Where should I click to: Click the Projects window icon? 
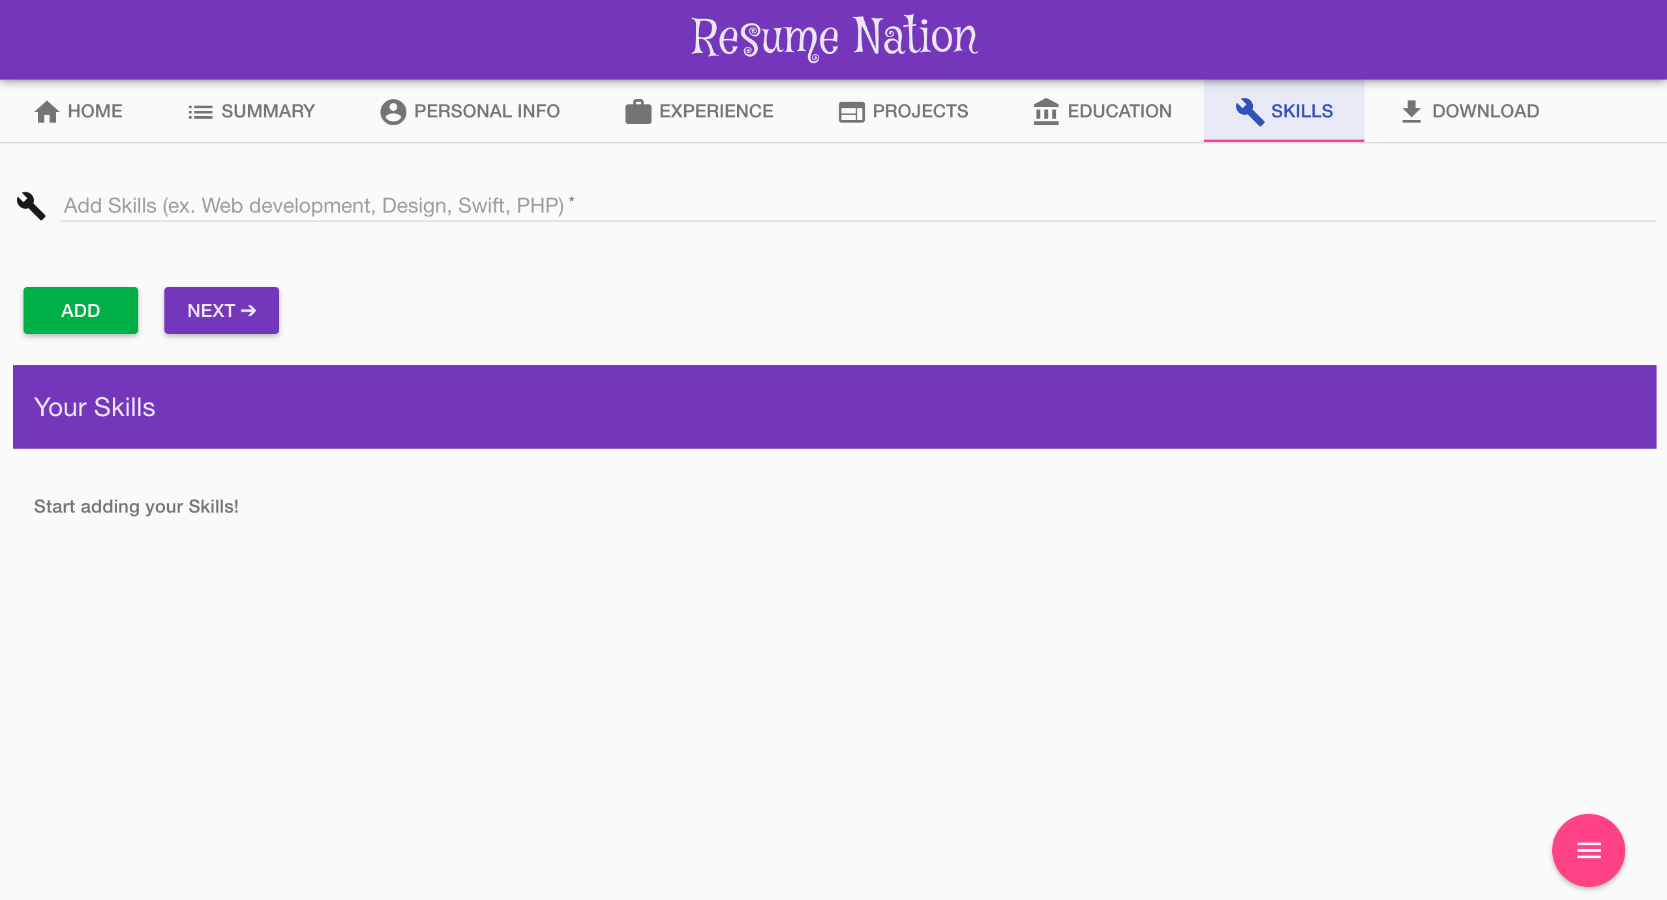click(x=851, y=112)
